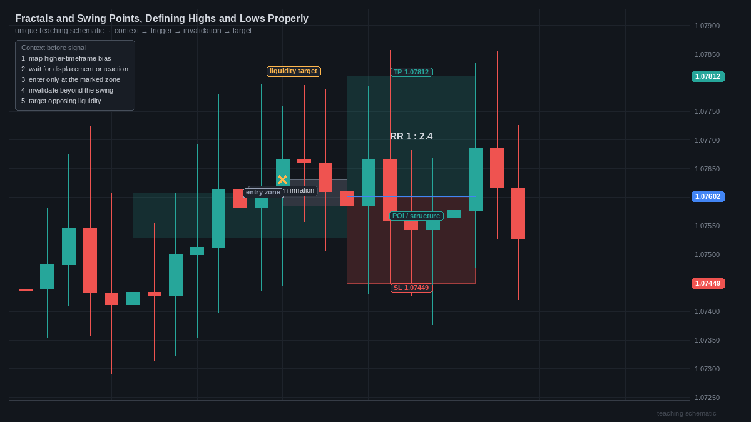Select the POI / structure label
This screenshot has width=751, height=422.
point(416,216)
